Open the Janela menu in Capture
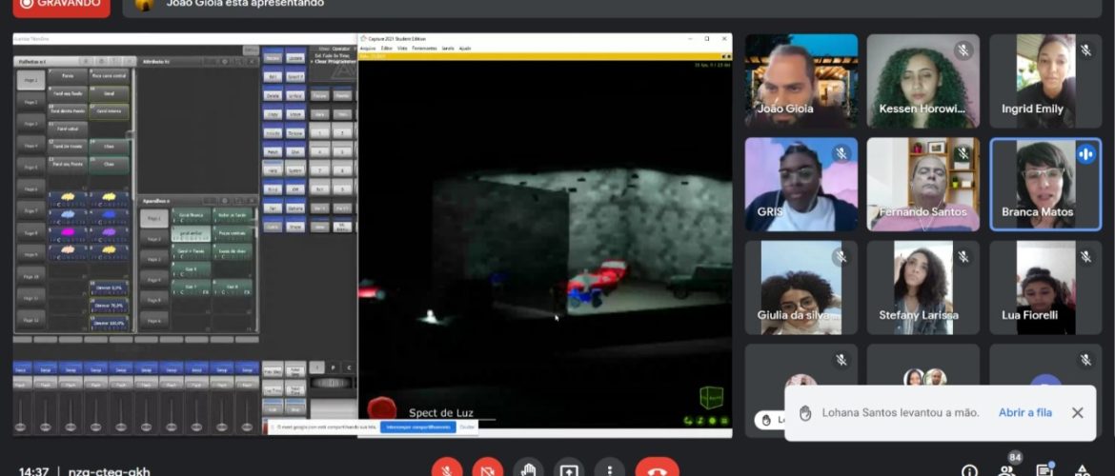Viewport: 1115px width, 476px height. tap(447, 48)
